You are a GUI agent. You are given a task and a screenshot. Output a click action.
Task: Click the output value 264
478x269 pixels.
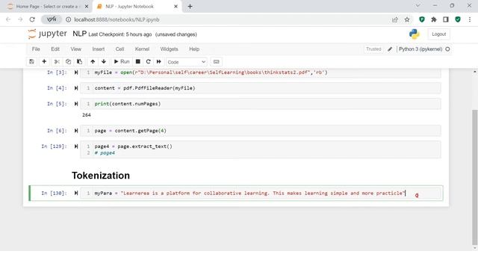pos(87,115)
